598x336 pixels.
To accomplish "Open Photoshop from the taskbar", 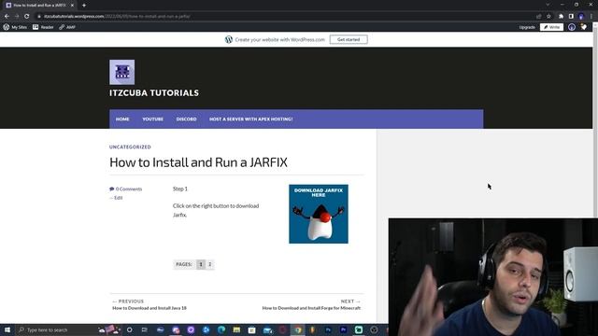I will 328,329.
